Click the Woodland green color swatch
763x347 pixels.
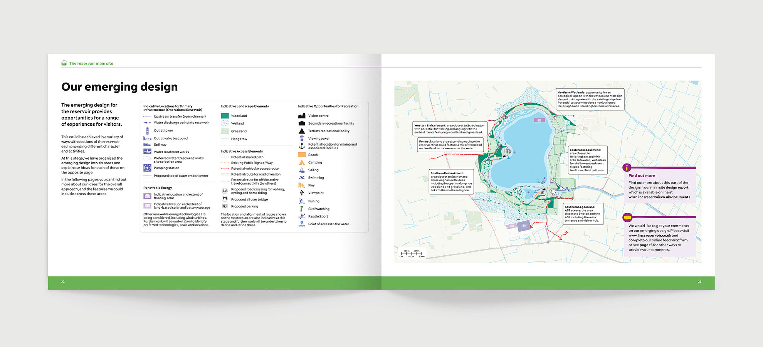pyautogui.click(x=224, y=116)
